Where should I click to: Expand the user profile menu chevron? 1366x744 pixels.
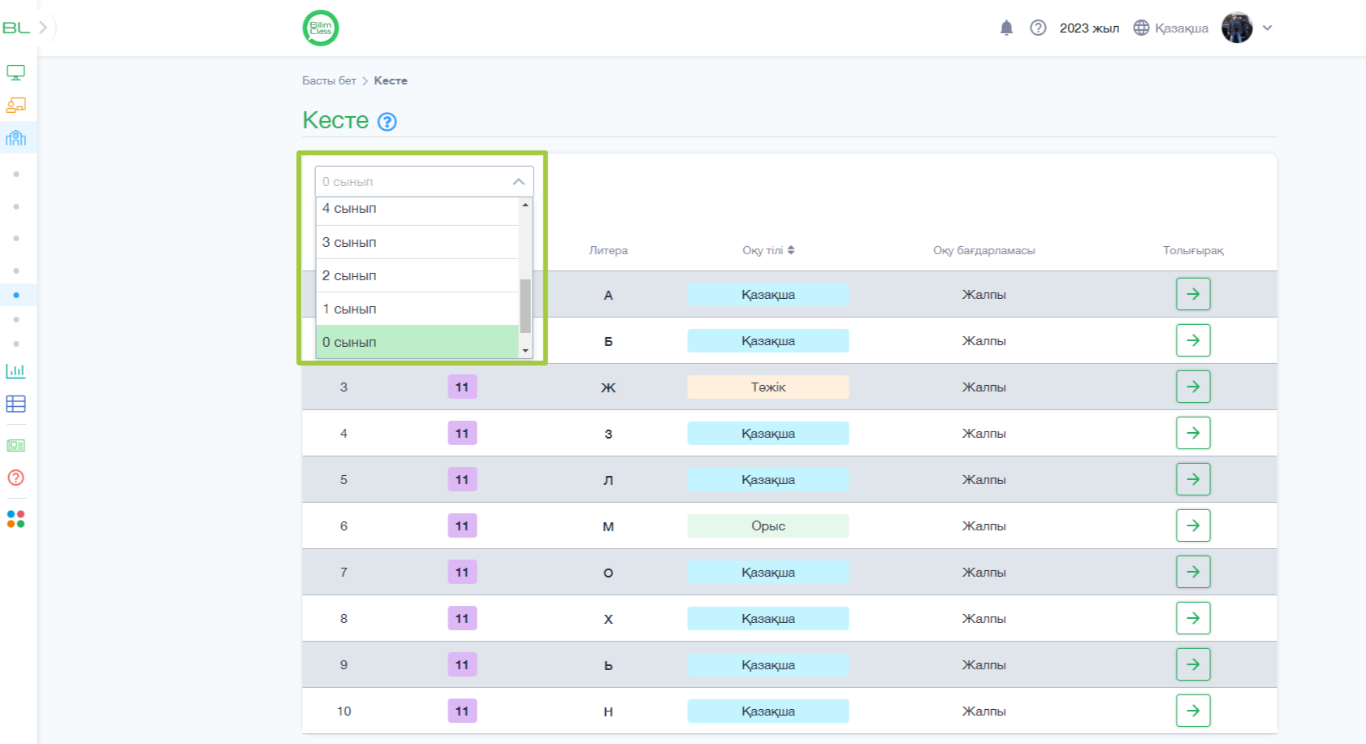[x=1267, y=28]
